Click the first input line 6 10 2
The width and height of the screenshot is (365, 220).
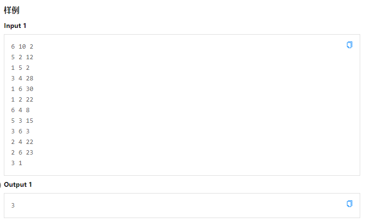coord(22,47)
